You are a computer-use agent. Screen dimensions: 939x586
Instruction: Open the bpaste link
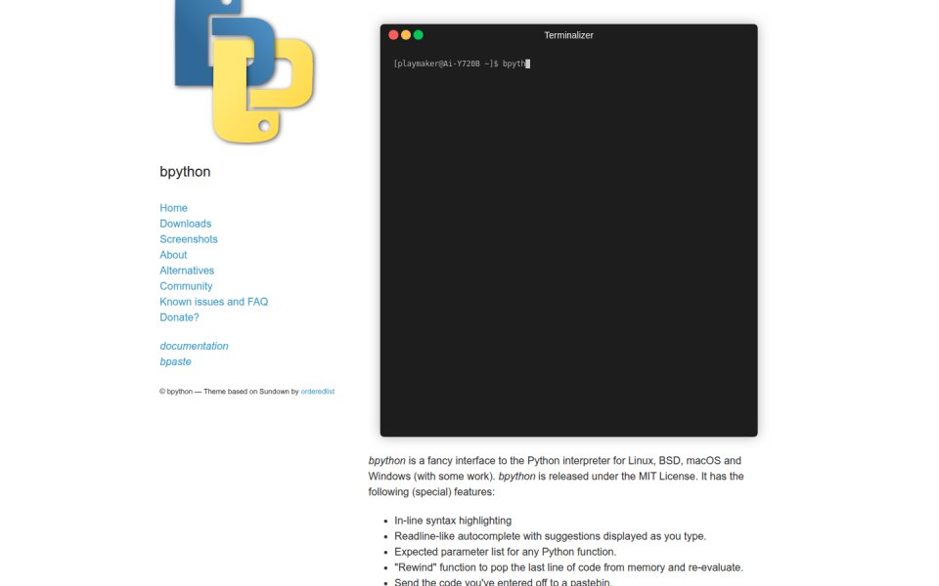pyautogui.click(x=175, y=361)
